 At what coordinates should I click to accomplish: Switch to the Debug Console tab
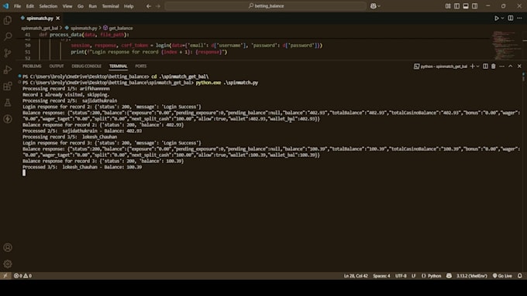86,66
